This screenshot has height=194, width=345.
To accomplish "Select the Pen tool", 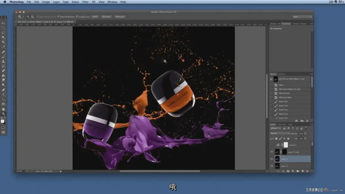I will tap(3, 90).
